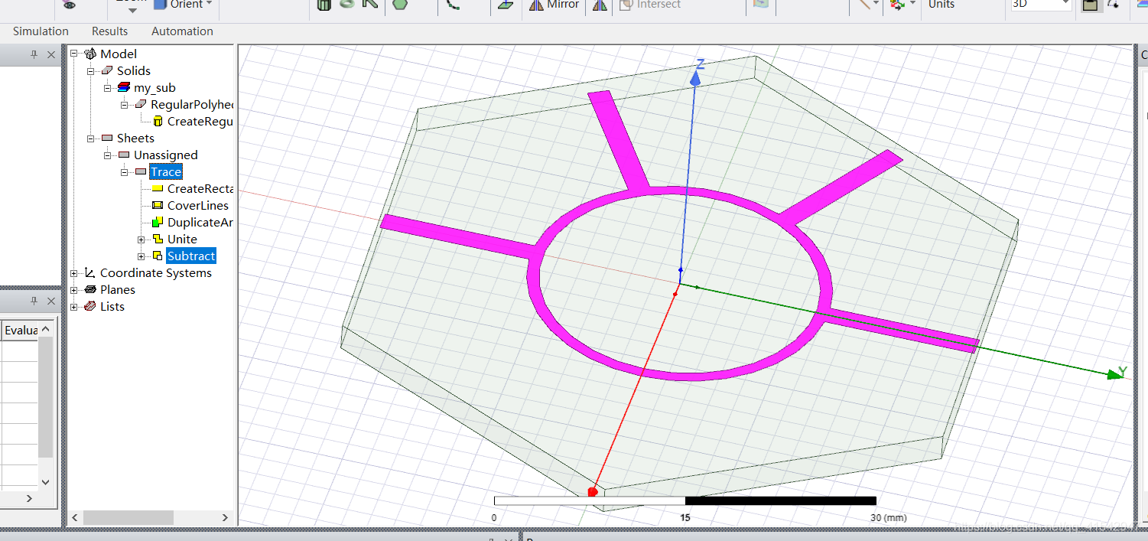Click the Units button in the ribbon

(941, 5)
